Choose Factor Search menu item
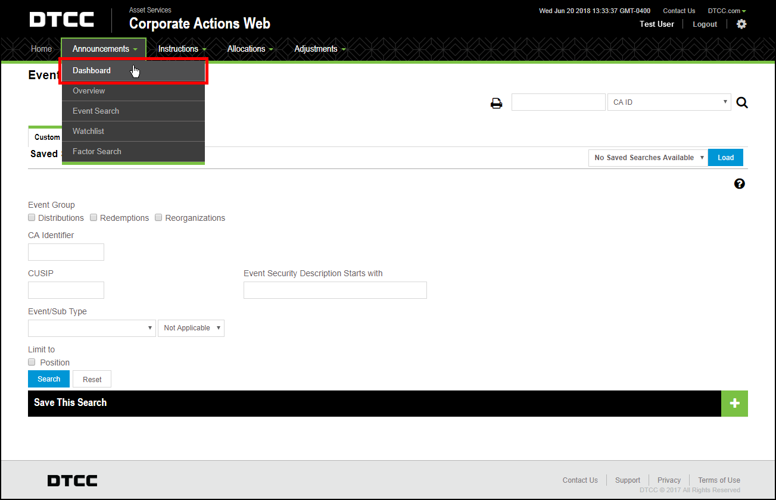Screen dimensions: 776x500 [96, 152]
